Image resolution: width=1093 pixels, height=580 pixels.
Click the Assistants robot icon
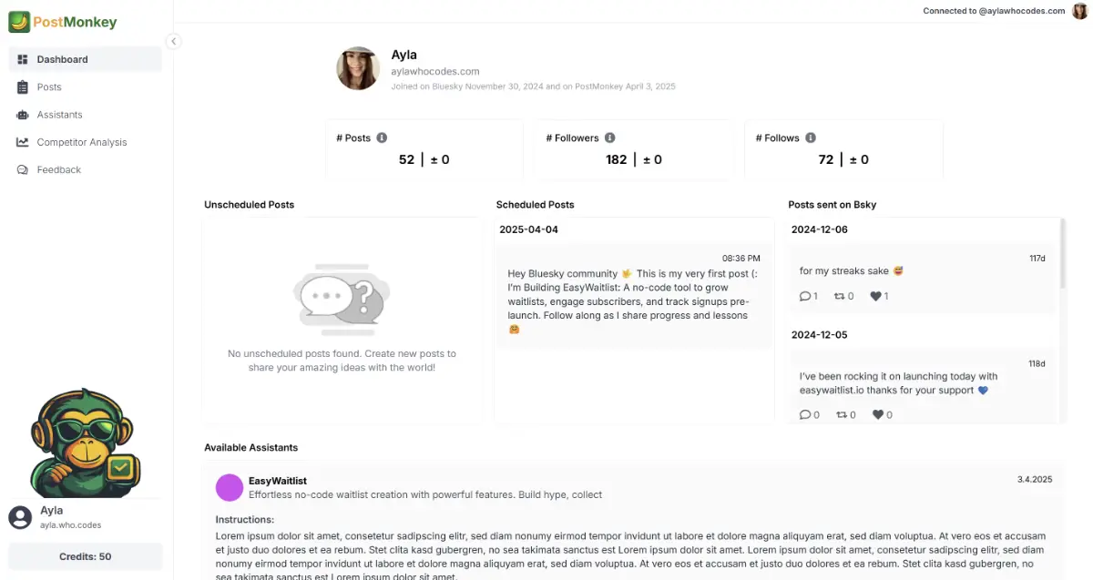pyautogui.click(x=23, y=115)
